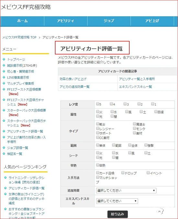Image resolution: width=178 pixels, height=219 pixels.
Task: Open 女神の騎士(ライトニング) ranking link
Action: tap(27, 199)
